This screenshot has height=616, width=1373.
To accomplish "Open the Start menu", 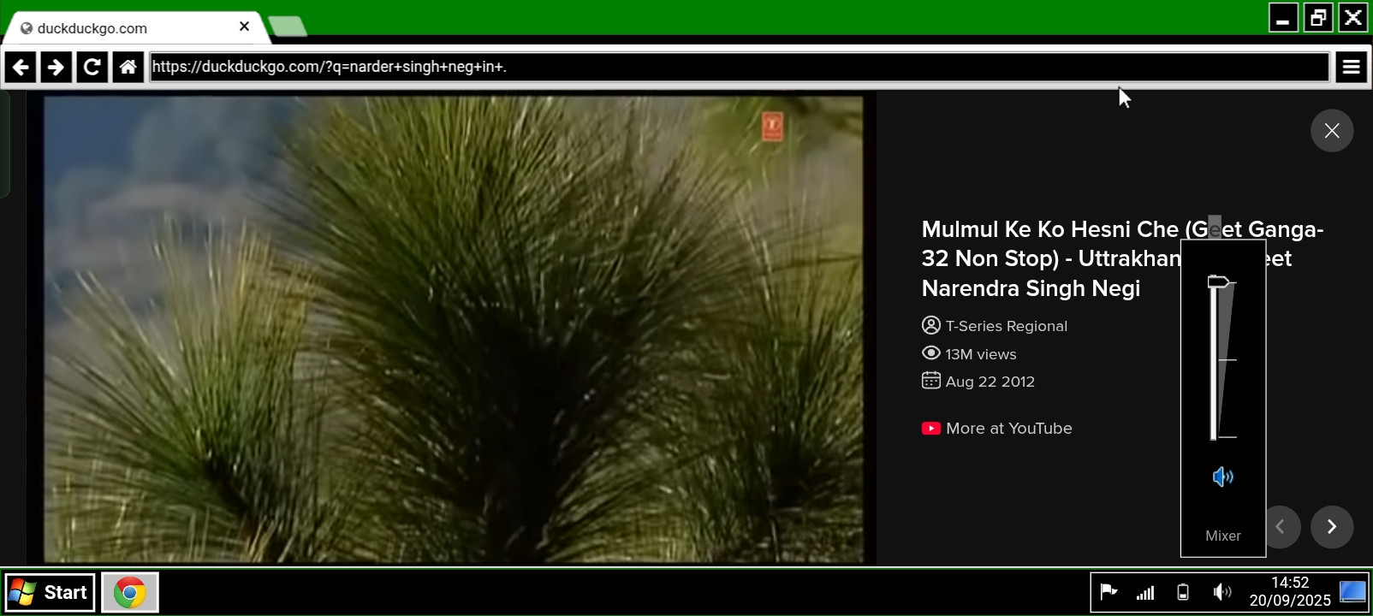I will click(50, 592).
